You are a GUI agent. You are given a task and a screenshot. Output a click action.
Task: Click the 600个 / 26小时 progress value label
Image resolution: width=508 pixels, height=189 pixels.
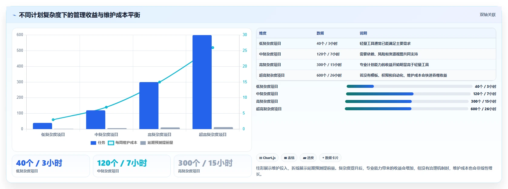coord(483,109)
